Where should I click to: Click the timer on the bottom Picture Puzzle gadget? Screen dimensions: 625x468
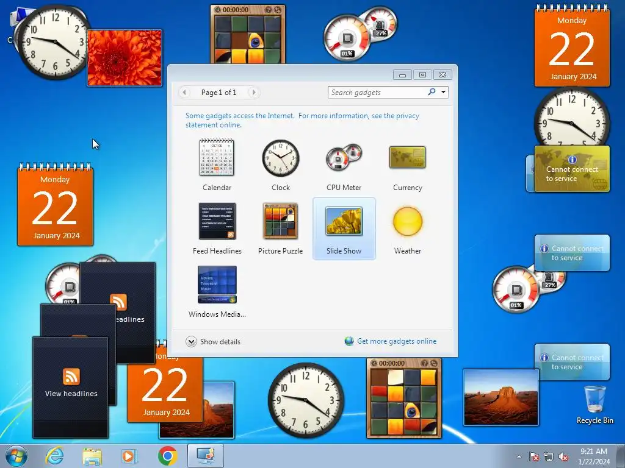(x=391, y=363)
